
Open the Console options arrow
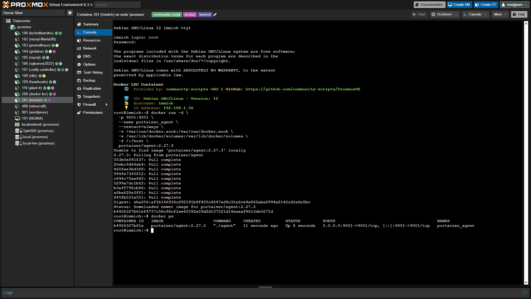pos(486,14)
